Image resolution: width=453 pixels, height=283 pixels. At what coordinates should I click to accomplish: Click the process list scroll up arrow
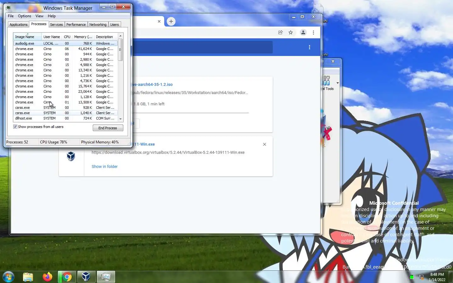coord(120,36)
